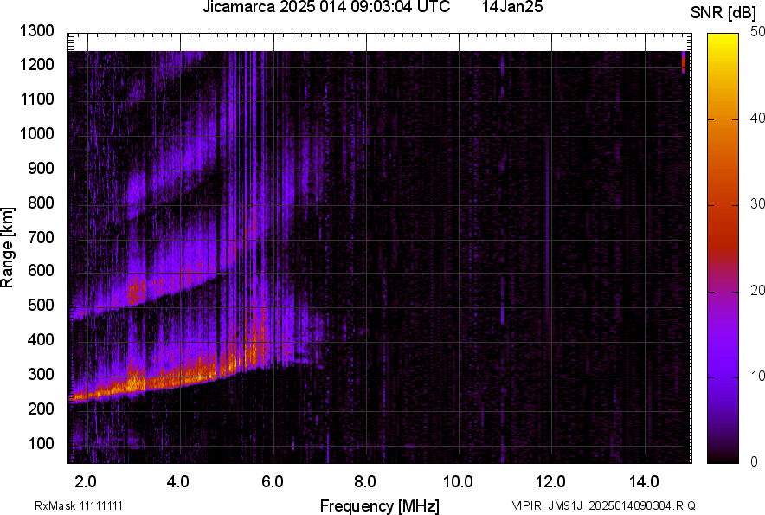The width and height of the screenshot is (765, 515).
Task: Click the range tick label 100
Action: pyautogui.click(x=41, y=443)
